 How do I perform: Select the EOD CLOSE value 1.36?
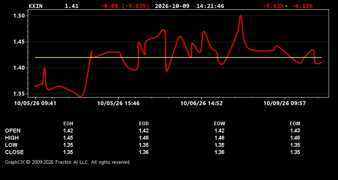pos(144,152)
